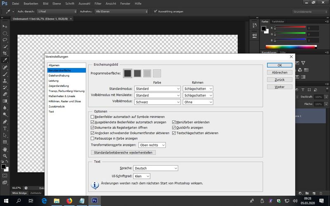Viewport: 330px width, 206px height.
Task: Uncheck QuickInfo anzeigen option
Action: [174, 128]
